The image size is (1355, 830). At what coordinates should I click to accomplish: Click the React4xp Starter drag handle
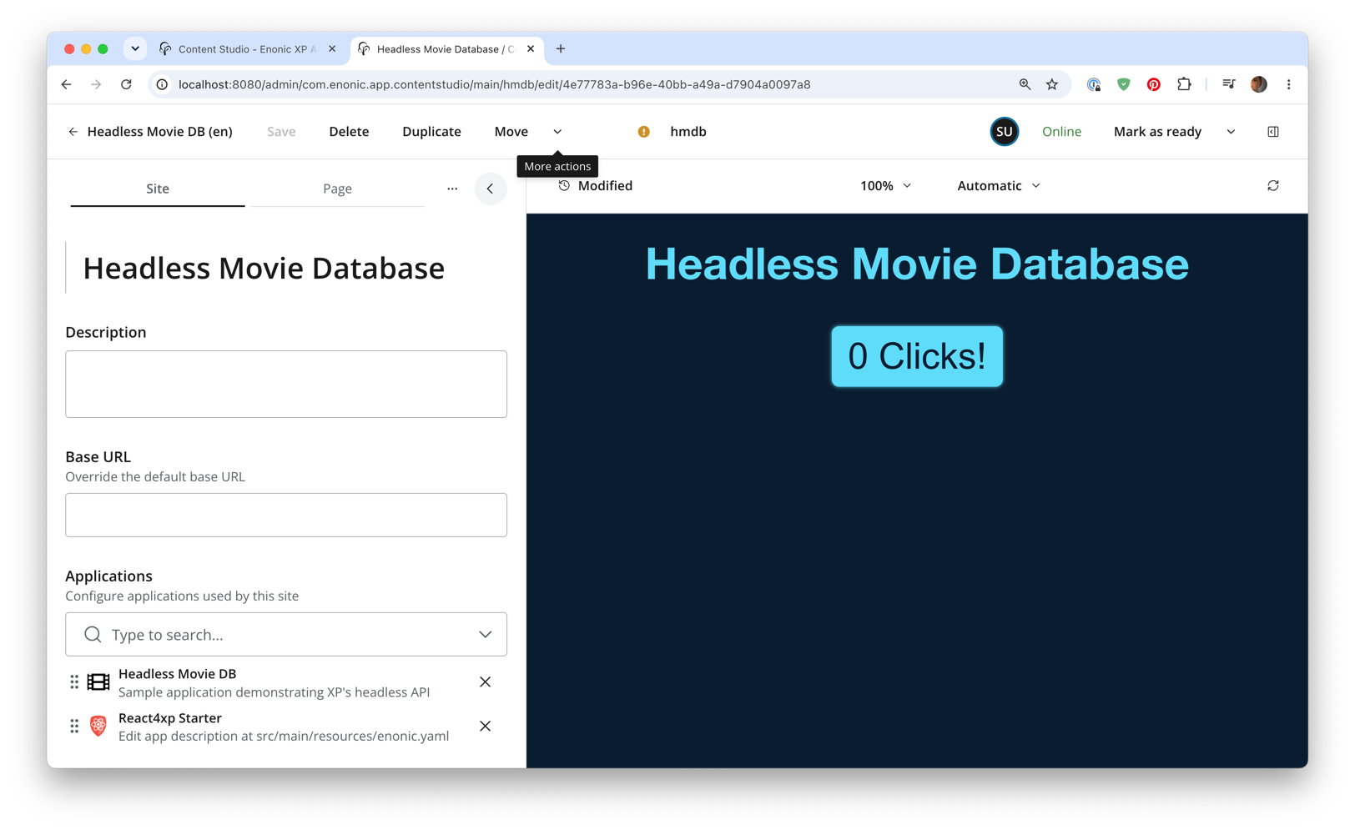74,727
